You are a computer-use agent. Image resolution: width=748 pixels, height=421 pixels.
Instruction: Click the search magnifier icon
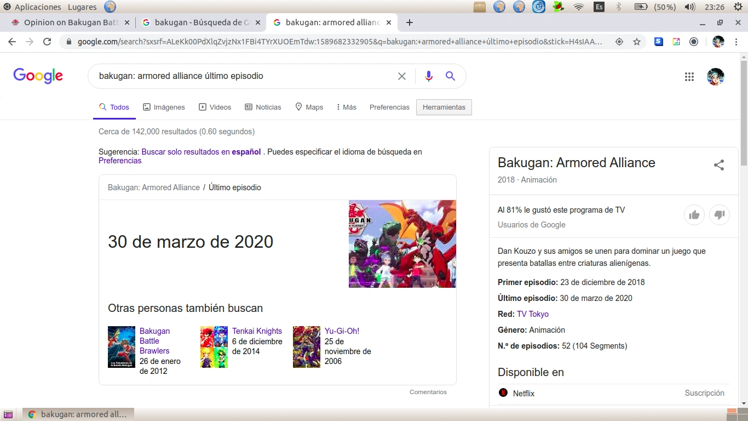[x=450, y=76]
